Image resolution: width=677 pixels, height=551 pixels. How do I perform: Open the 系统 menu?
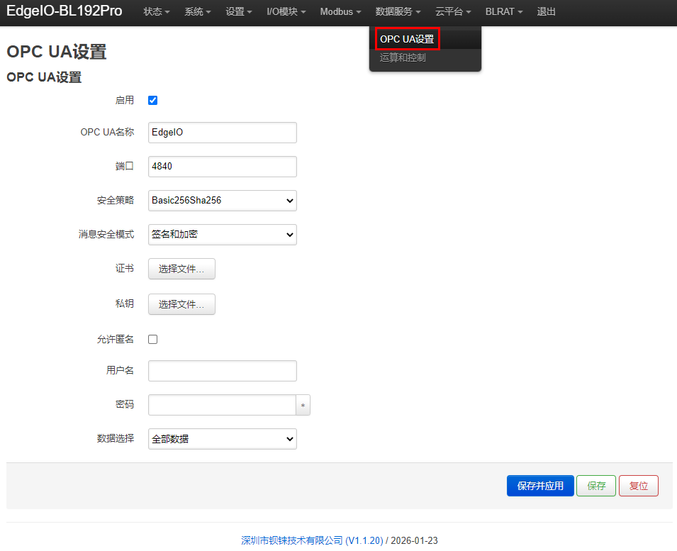pyautogui.click(x=197, y=11)
